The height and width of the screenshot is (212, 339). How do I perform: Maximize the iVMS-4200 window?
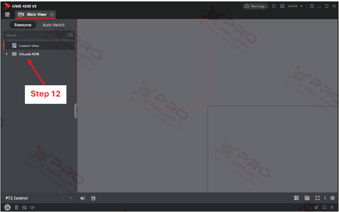327,6
